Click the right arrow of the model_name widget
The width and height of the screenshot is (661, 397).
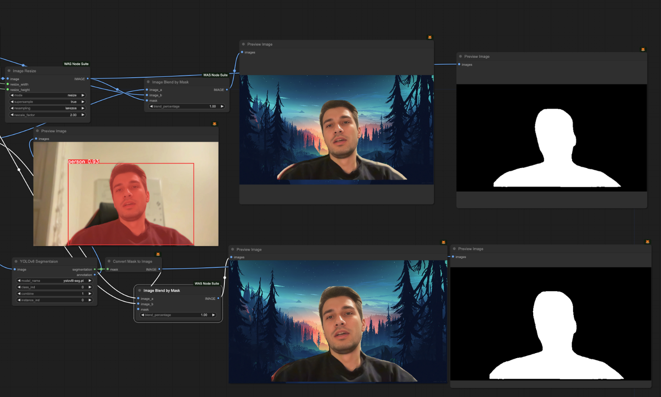[x=90, y=280]
